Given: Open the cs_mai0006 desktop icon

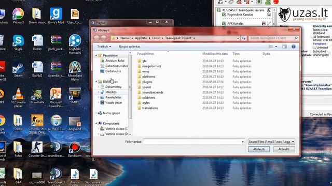Looking at the screenshot, I should click(x=37, y=177).
